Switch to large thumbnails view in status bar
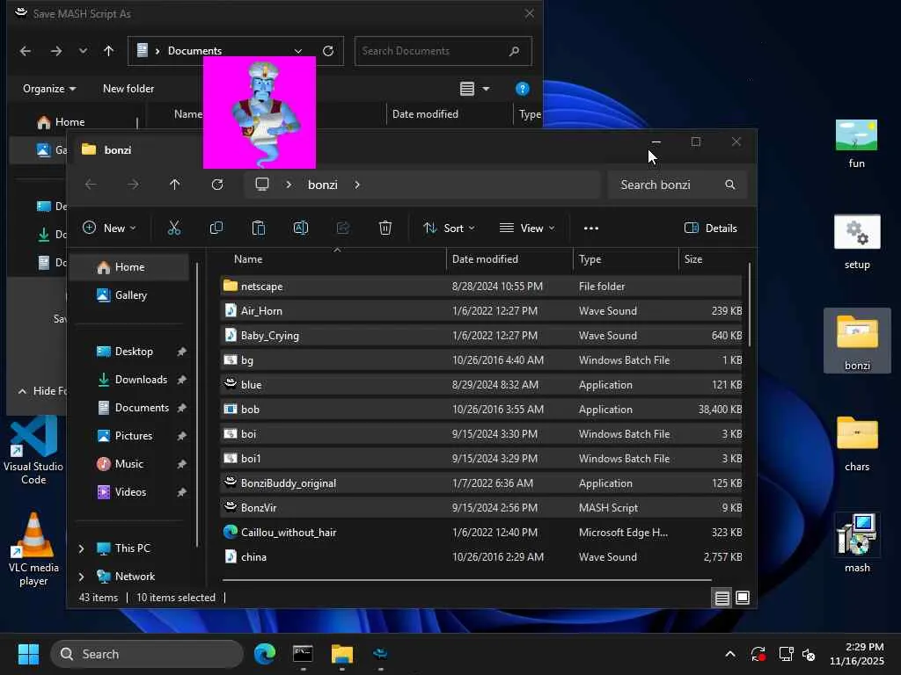Viewport: 901px width, 675px height. coord(743,598)
